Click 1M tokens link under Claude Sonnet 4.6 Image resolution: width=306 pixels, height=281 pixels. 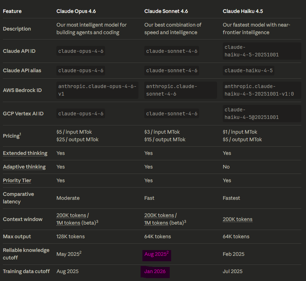[x=156, y=223]
